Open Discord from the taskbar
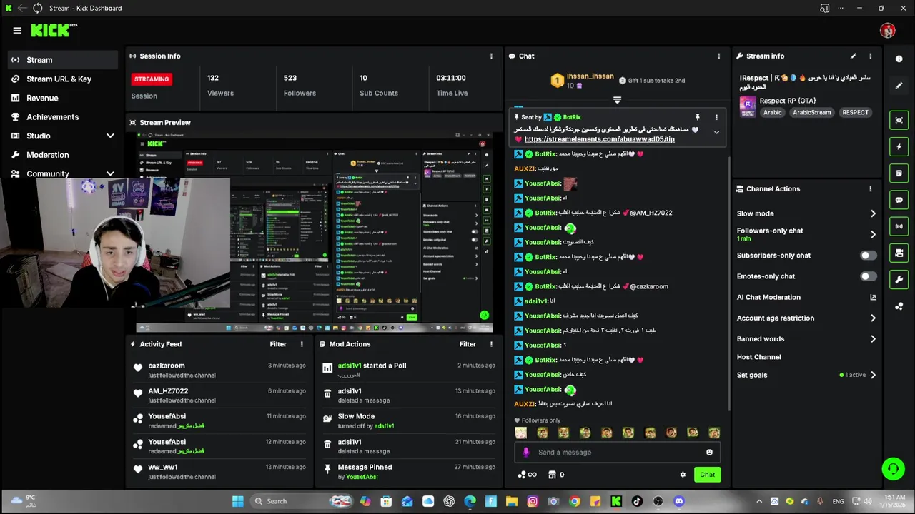Screen dimensions: 915x514 click(679, 501)
